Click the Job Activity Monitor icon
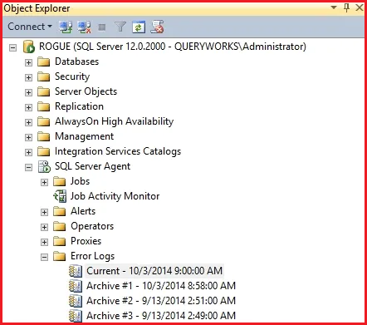 click(60, 196)
